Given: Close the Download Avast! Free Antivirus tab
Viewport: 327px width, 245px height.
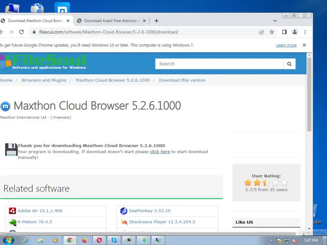Looking at the screenshot, I should pos(144,21).
